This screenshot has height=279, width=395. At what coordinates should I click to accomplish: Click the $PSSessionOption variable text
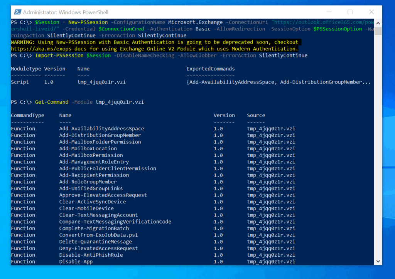[338, 29]
